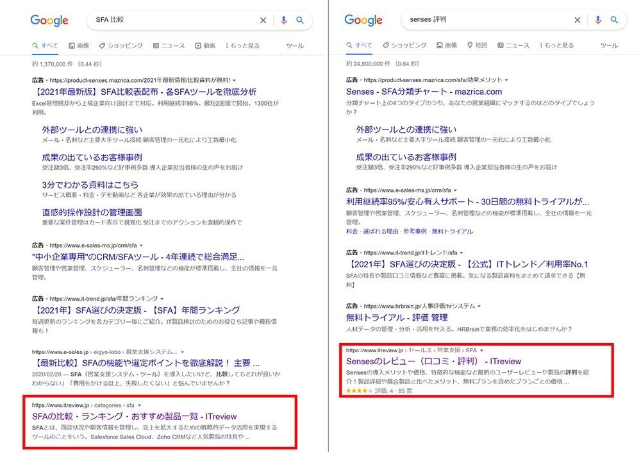Open '【最新比較】SFAの機能や選定ポイントを徹底解説' result
Viewport: 641px width, 452px height.
(146, 364)
